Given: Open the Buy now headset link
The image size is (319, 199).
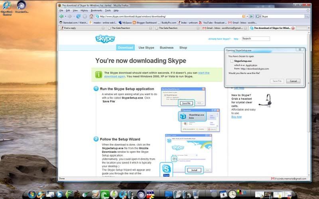Looking at the screenshot, I should click(x=236, y=117).
